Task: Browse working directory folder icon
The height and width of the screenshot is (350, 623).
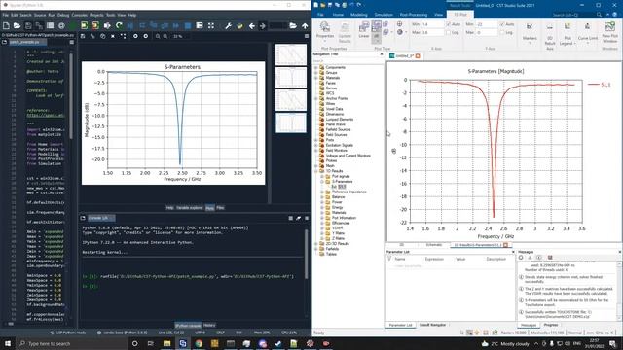Action: click(x=293, y=26)
